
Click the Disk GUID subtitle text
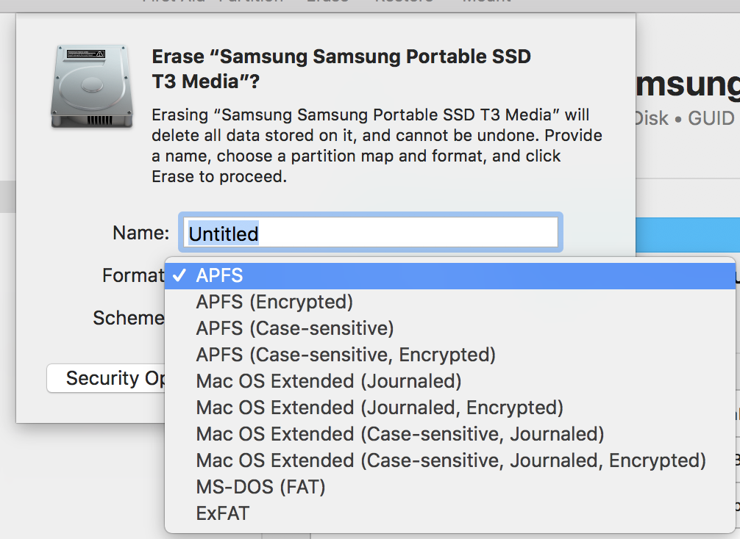pyautogui.click(x=686, y=118)
